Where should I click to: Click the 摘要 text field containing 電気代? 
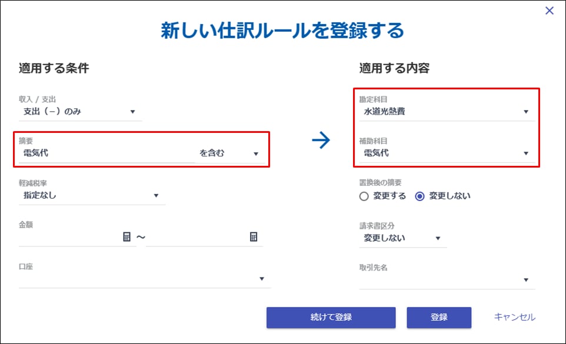tap(106, 154)
